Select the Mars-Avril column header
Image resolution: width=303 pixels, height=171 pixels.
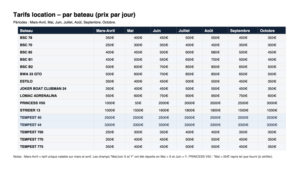pos(106,31)
